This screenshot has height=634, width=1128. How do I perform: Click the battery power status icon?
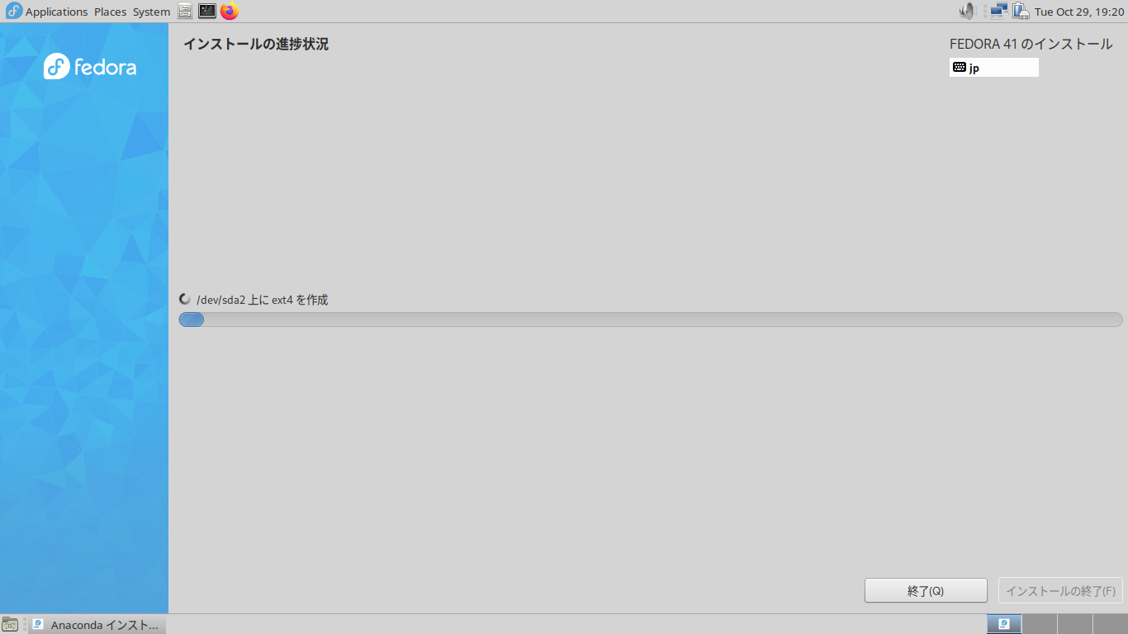(x=1021, y=11)
